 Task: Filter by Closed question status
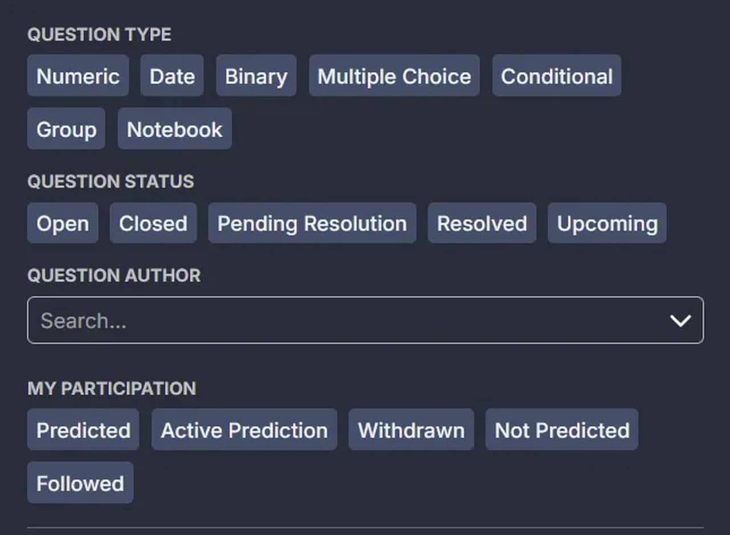click(153, 223)
